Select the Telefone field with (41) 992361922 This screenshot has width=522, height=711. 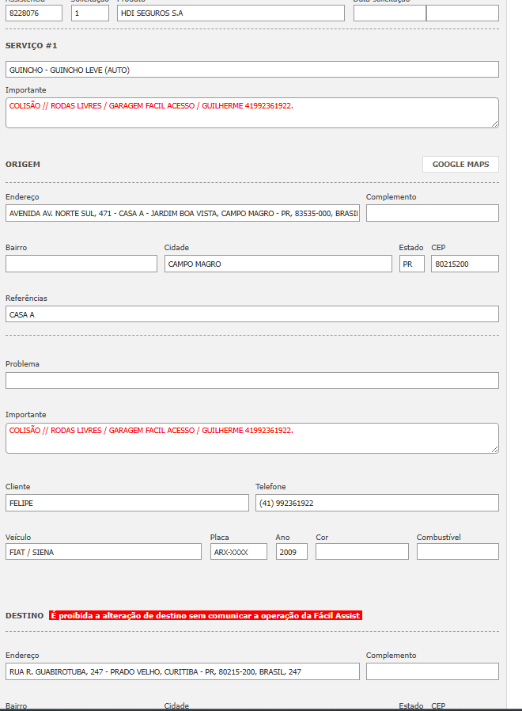(x=376, y=503)
